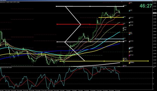Click the highlighted current price label on price axis
Screen dimensions: 157x91
tap(155, 13)
